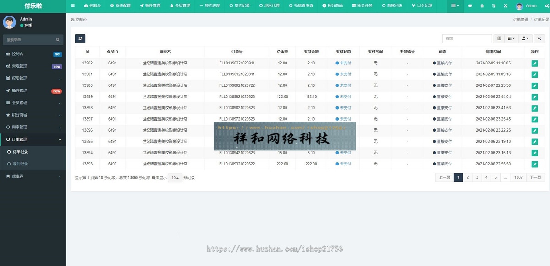
Task: Open the export data dropdown
Action: pyautogui.click(x=526, y=38)
